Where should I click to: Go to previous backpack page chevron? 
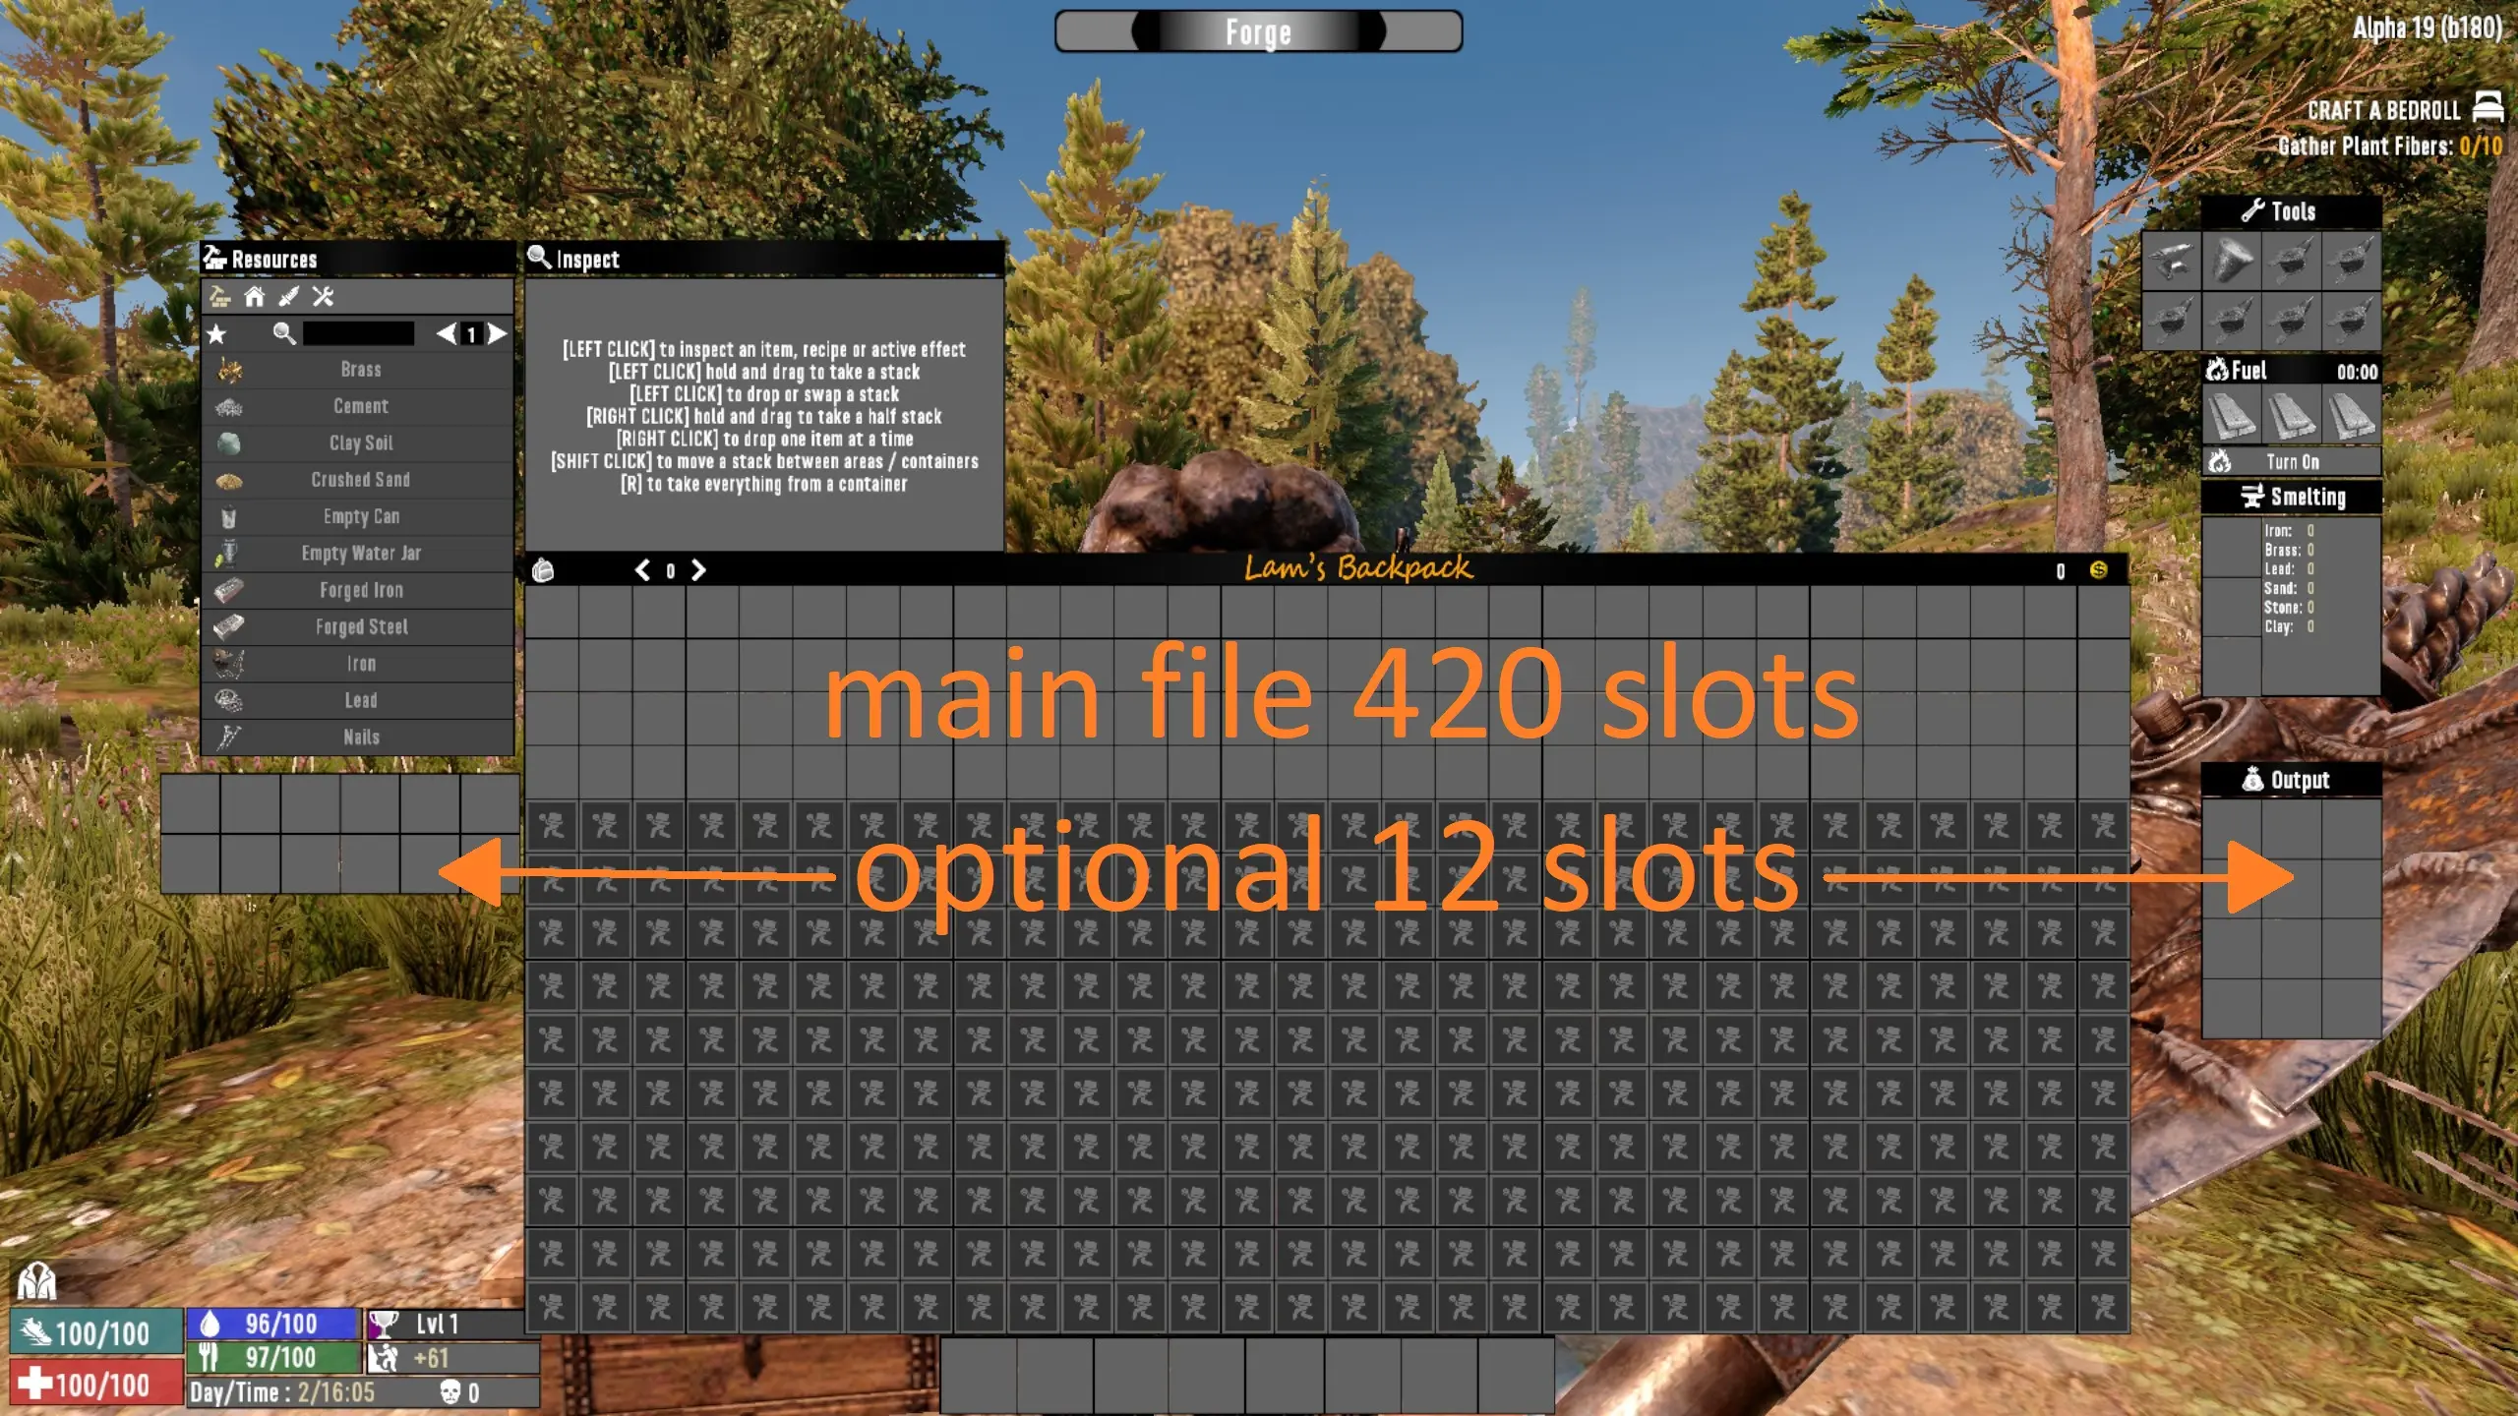[642, 570]
